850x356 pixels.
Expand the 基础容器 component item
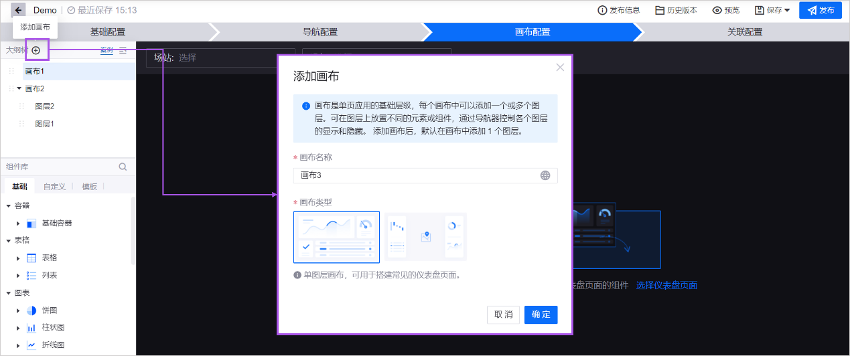[x=18, y=223]
